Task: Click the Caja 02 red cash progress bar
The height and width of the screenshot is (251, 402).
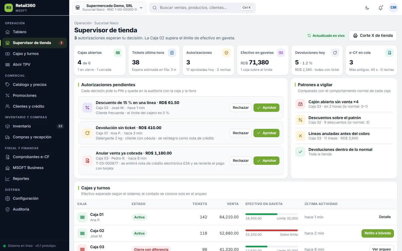Action: click(x=272, y=230)
